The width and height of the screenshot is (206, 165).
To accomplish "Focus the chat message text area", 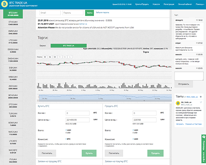I will pyautogui.click(x=189, y=76).
